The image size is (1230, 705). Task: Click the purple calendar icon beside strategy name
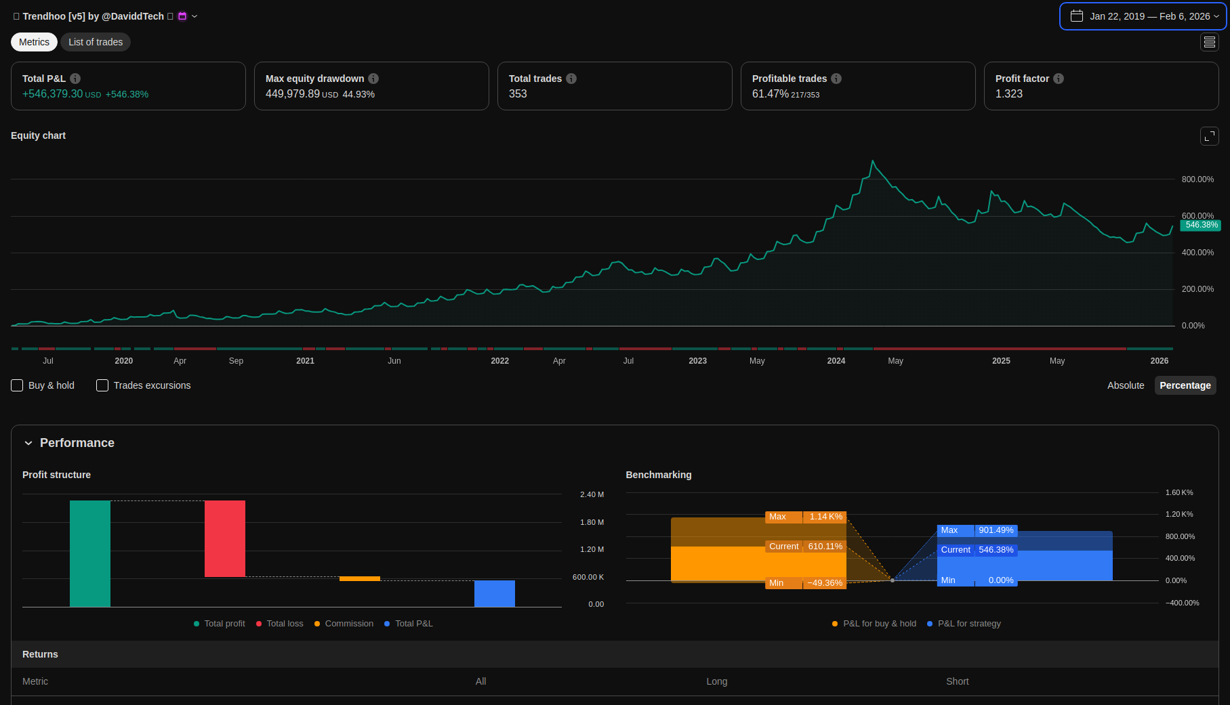tap(182, 16)
